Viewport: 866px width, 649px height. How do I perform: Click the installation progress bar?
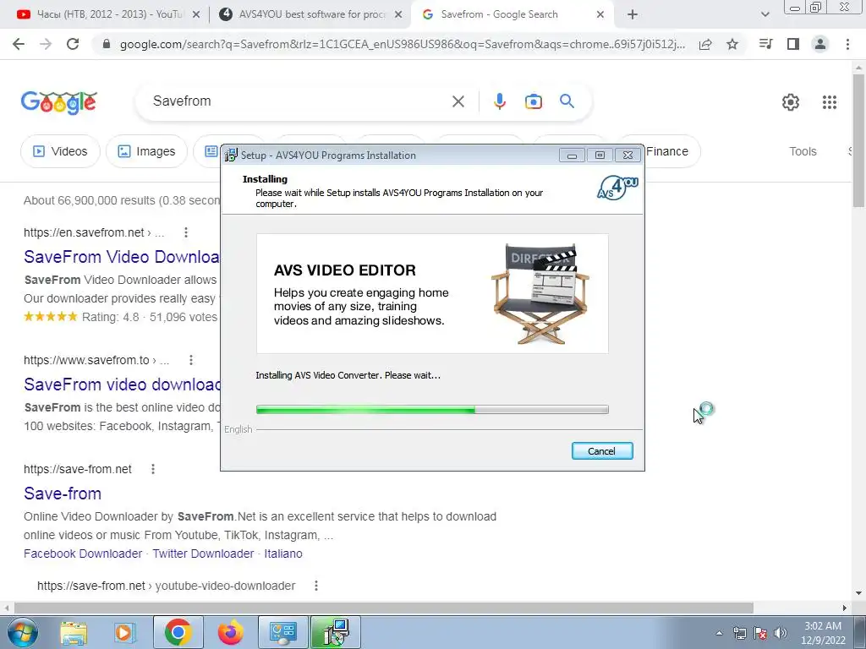(x=432, y=410)
